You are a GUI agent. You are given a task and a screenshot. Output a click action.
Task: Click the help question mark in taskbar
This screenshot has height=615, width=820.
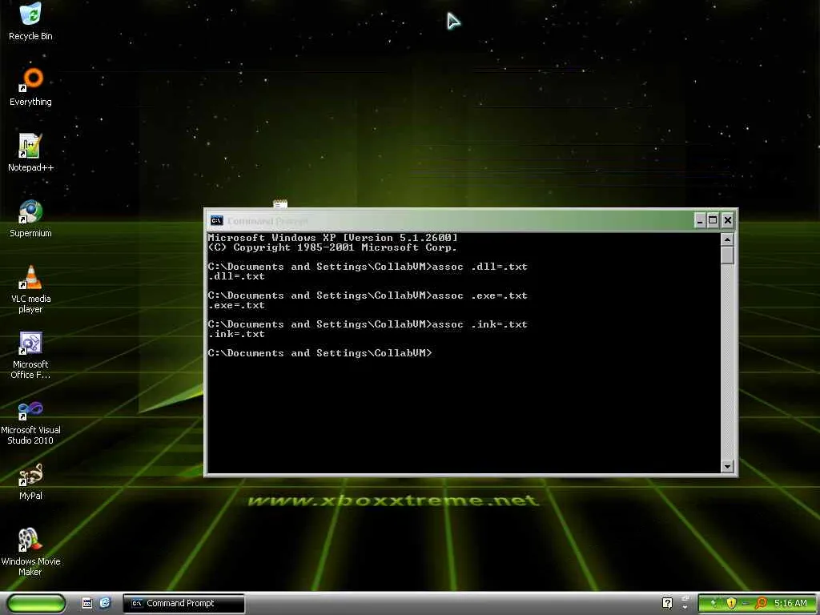coord(667,603)
